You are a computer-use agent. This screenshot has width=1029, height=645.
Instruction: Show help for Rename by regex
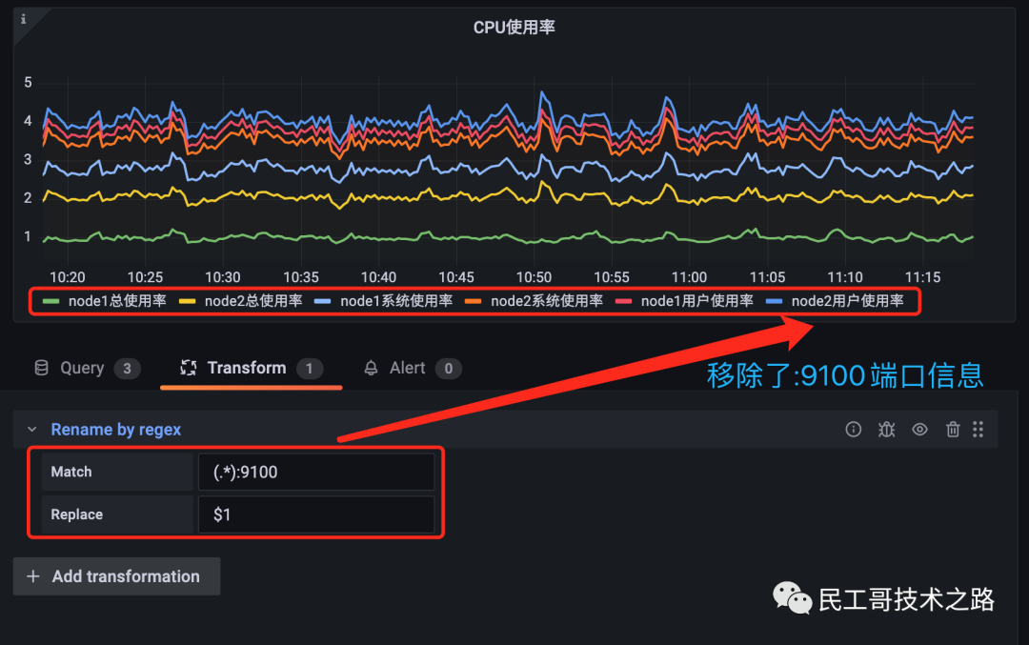click(x=853, y=429)
